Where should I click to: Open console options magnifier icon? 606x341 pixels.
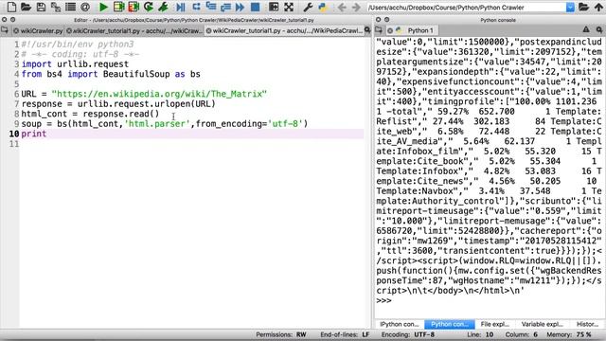click(599, 29)
